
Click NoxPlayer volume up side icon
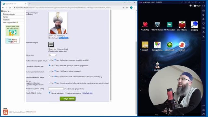pos(204,15)
